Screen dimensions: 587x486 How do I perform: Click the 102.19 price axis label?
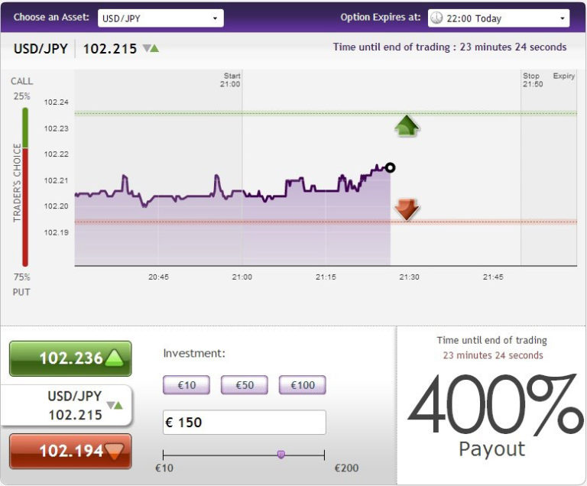pos(56,232)
